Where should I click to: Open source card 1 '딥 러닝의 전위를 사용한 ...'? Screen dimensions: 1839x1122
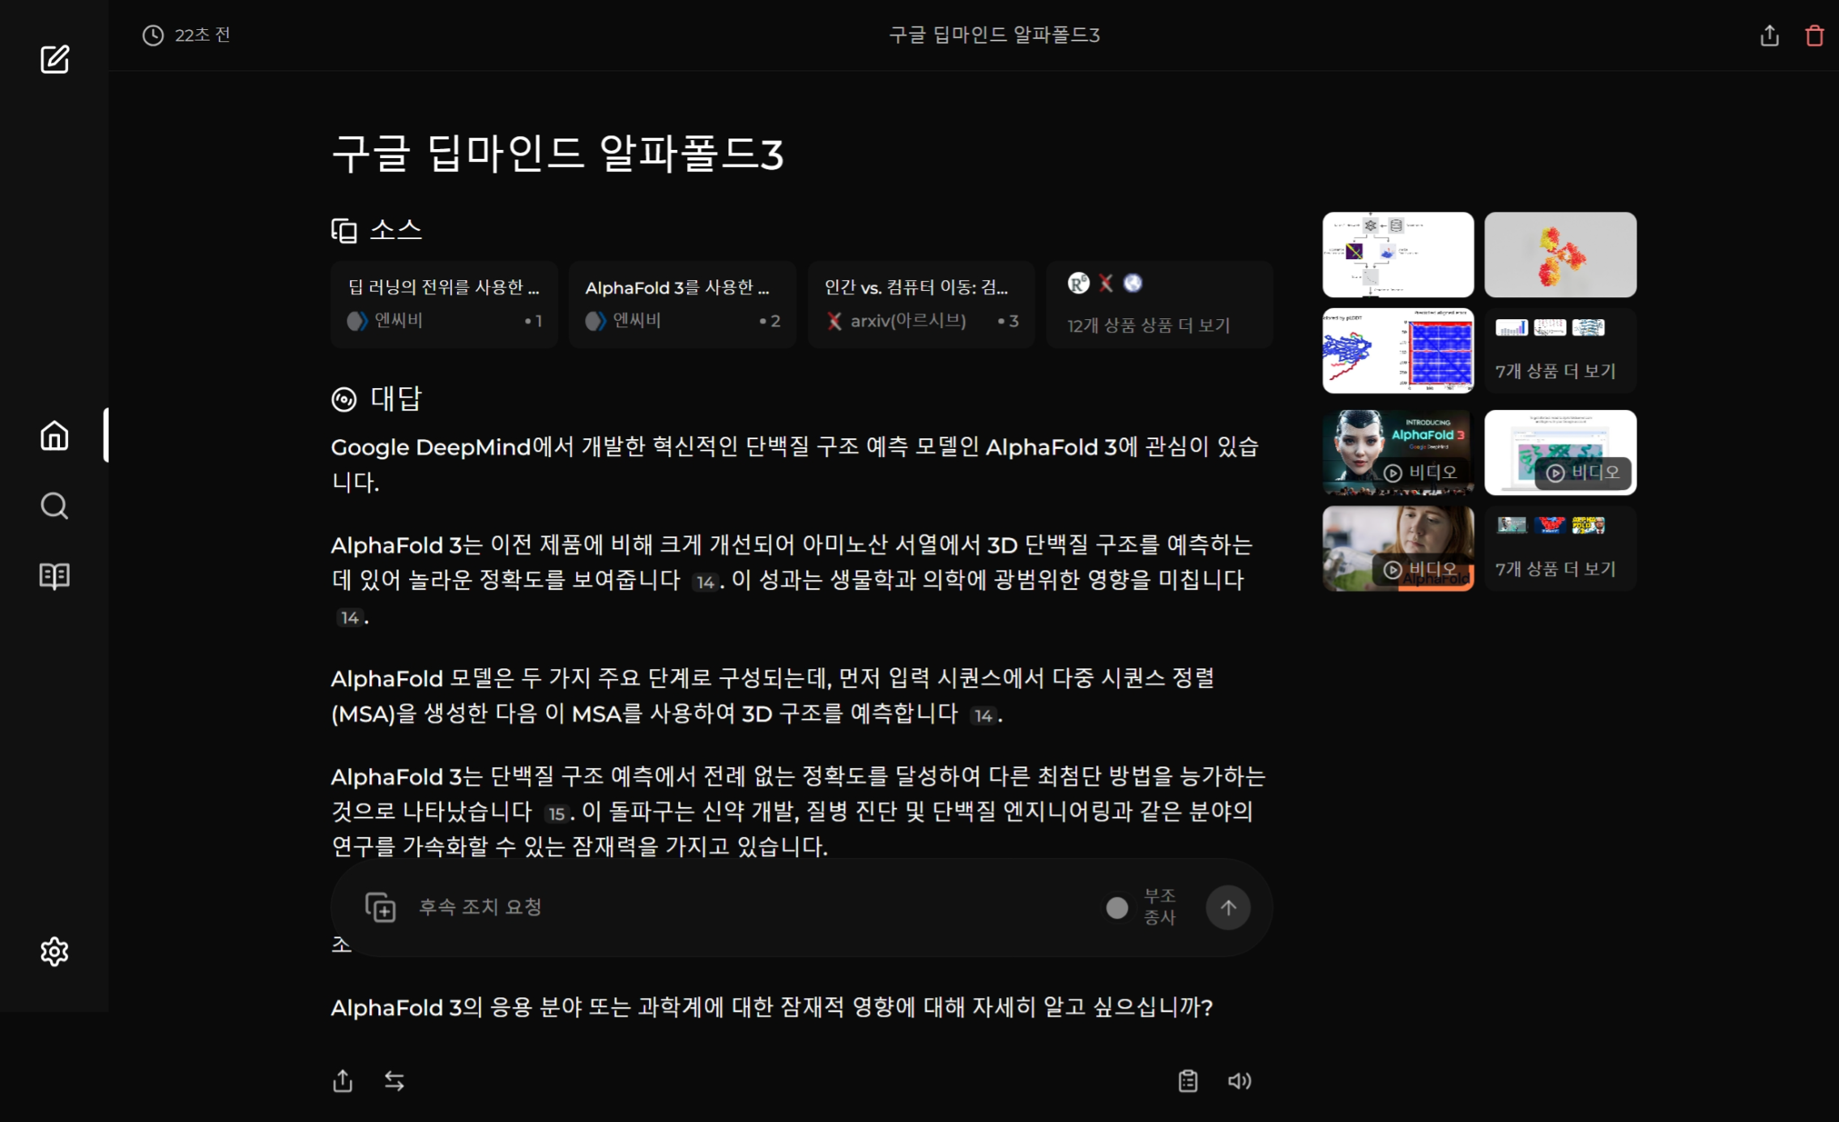click(x=444, y=304)
